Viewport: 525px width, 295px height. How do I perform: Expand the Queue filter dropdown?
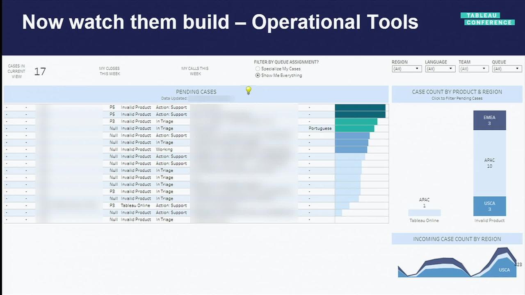tap(507, 69)
